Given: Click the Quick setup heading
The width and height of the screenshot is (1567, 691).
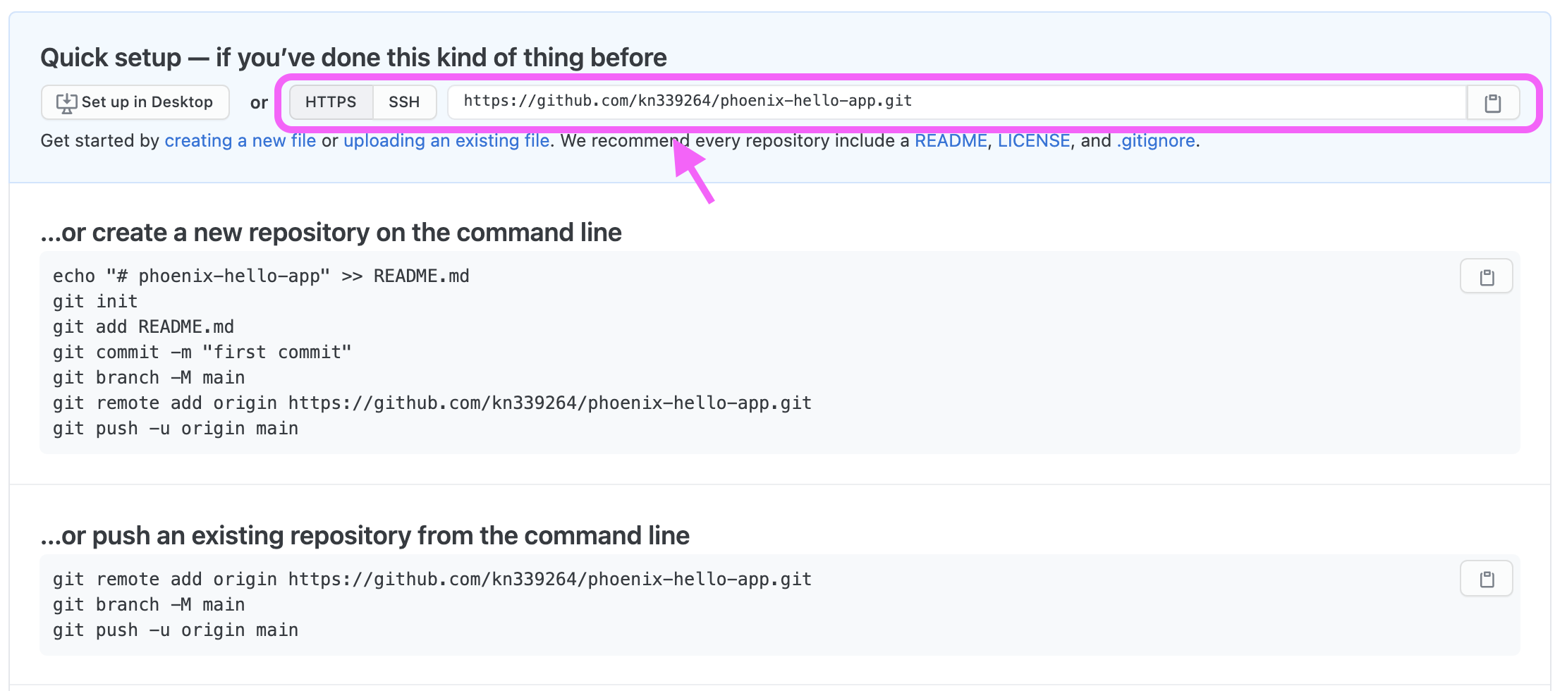Looking at the screenshot, I should coord(353,57).
